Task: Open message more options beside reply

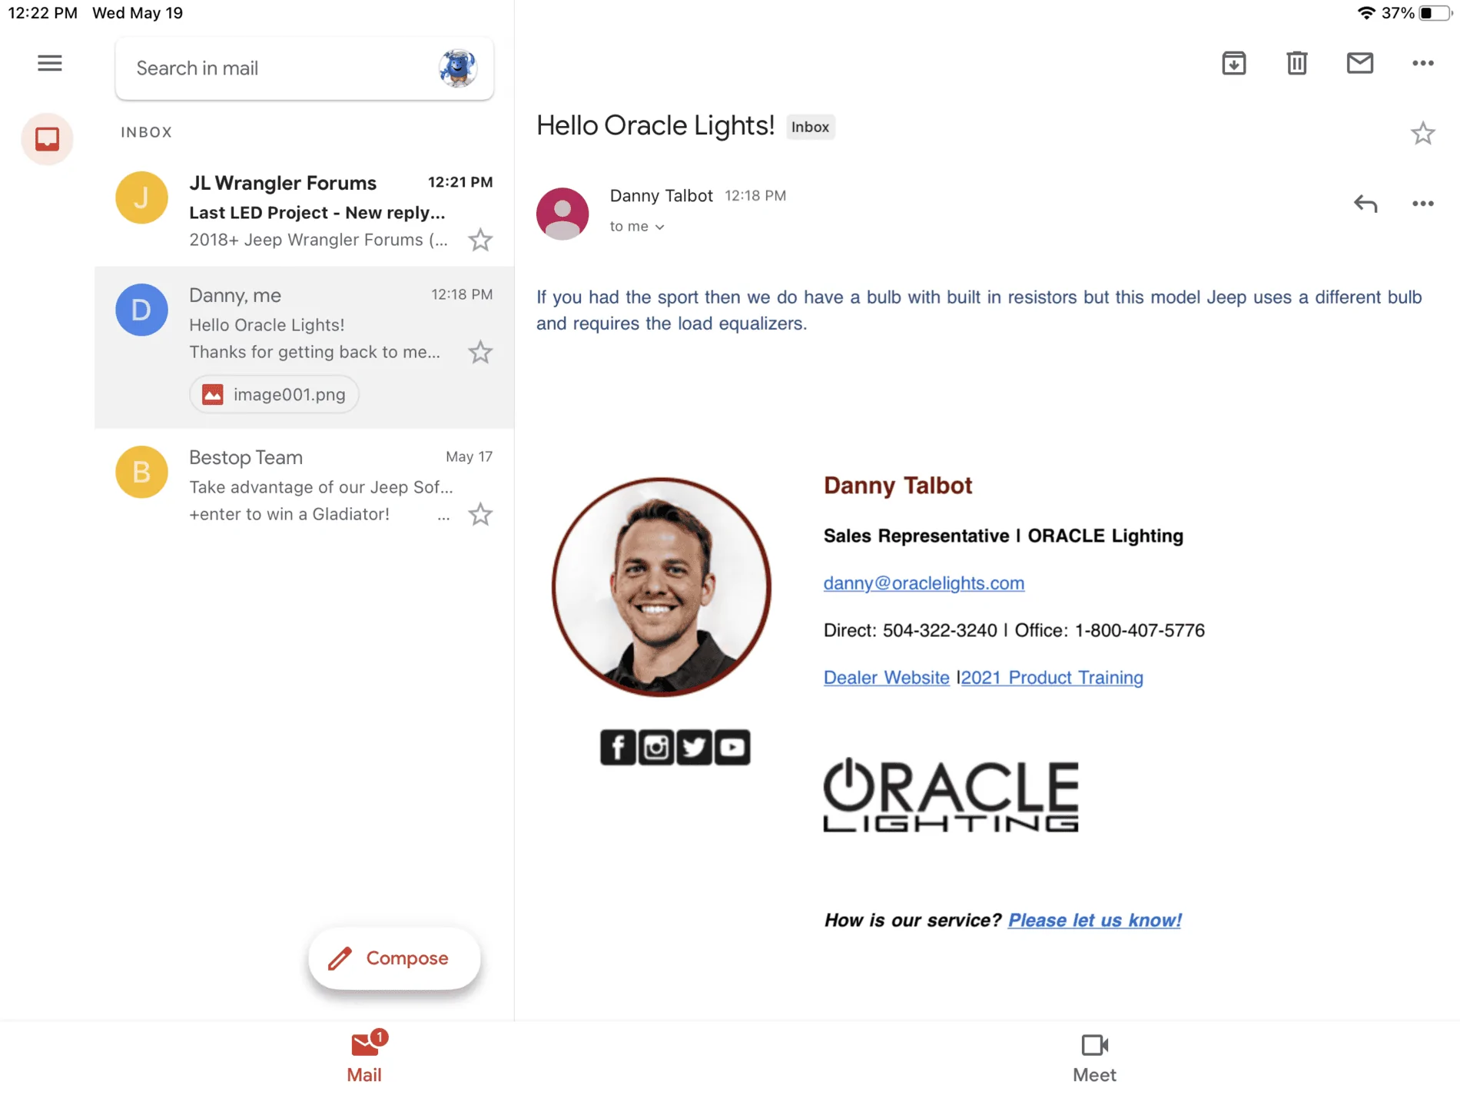Action: (x=1423, y=204)
